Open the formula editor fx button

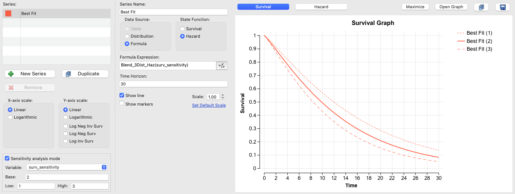[222, 65]
